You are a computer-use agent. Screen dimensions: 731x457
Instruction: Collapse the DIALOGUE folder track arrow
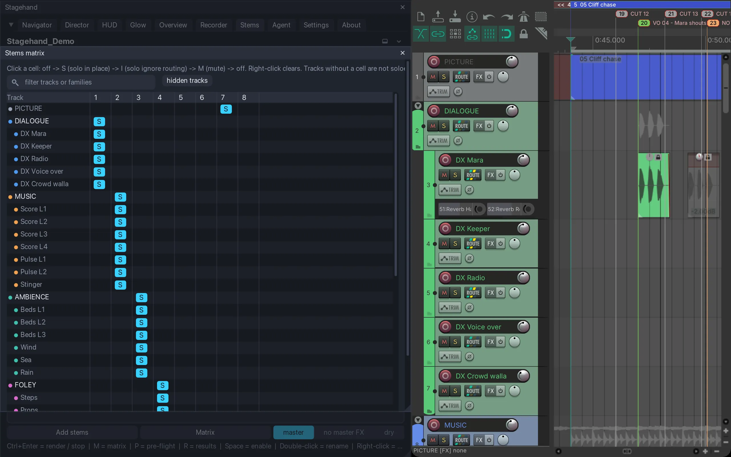418,106
